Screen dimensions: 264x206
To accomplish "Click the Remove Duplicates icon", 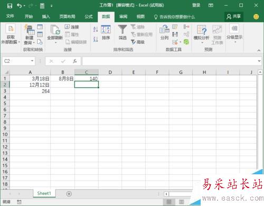I will (175, 34).
